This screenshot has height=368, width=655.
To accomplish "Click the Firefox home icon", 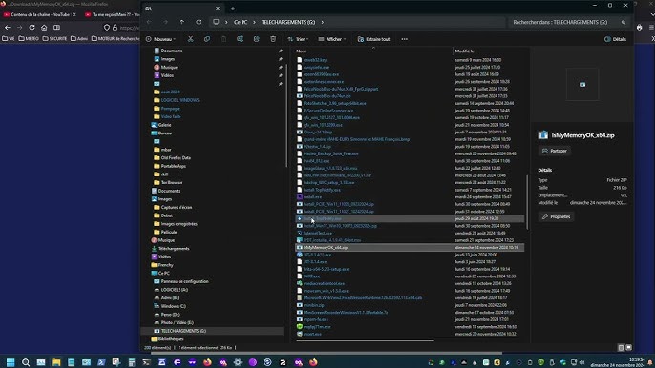I will tap(44, 27).
